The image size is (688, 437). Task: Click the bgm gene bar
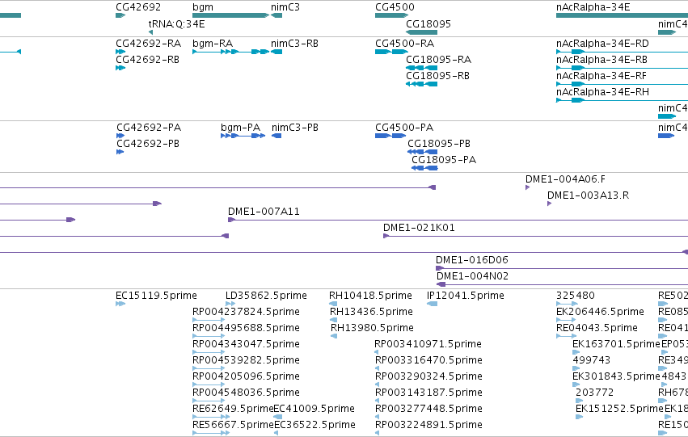coord(230,15)
